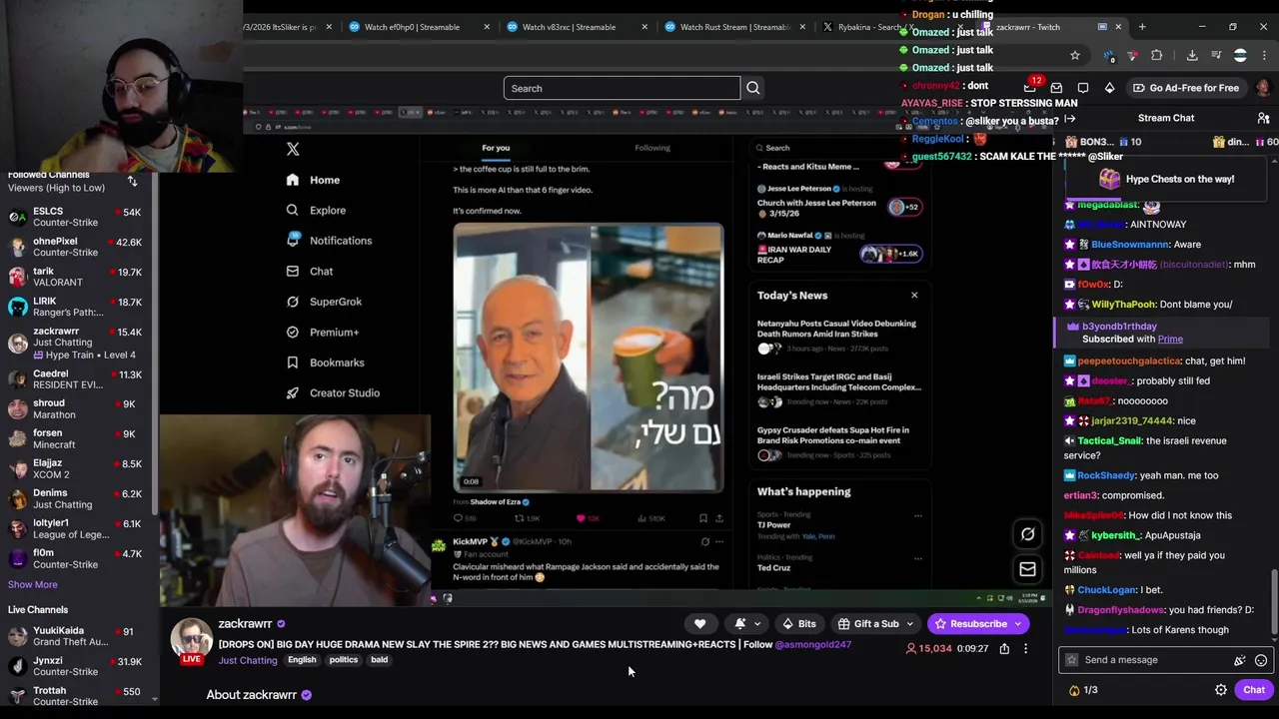Click the X logo in streamed page
The image size is (1279, 719).
(x=293, y=149)
